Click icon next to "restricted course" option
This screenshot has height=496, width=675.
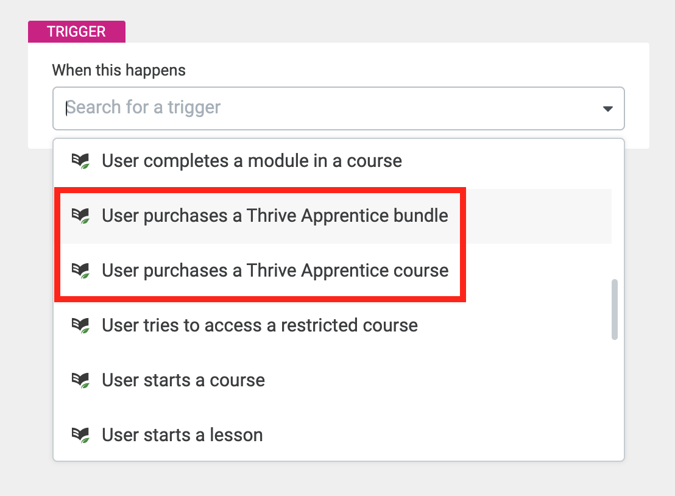[x=80, y=325]
